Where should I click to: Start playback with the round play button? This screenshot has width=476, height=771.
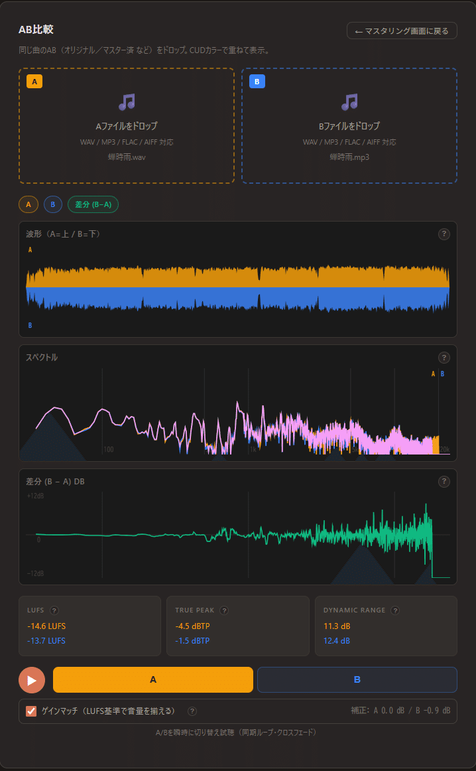32,680
